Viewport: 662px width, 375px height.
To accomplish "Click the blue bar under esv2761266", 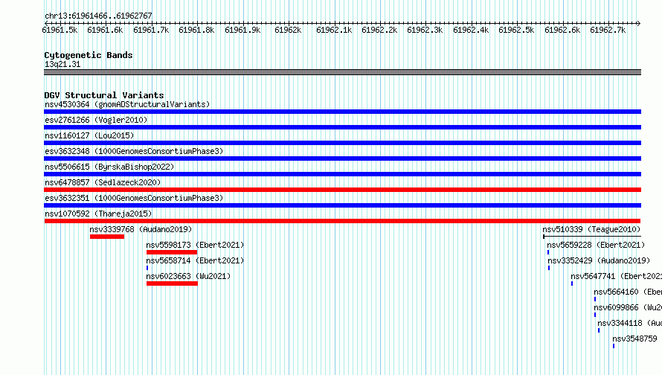I will coord(342,127).
